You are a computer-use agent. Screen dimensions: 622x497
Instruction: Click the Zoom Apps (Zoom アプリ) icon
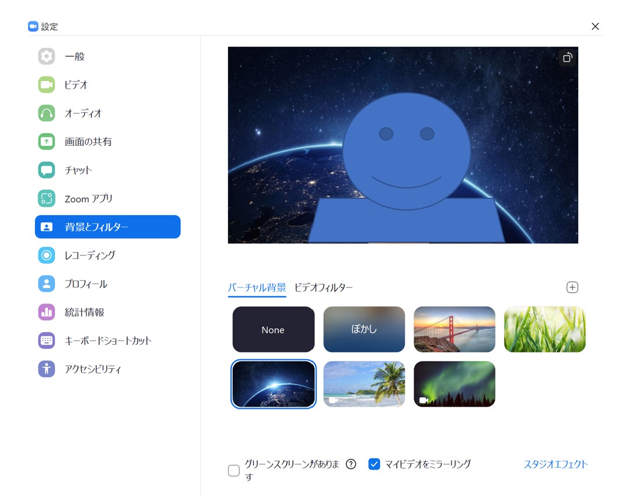pyautogui.click(x=47, y=198)
